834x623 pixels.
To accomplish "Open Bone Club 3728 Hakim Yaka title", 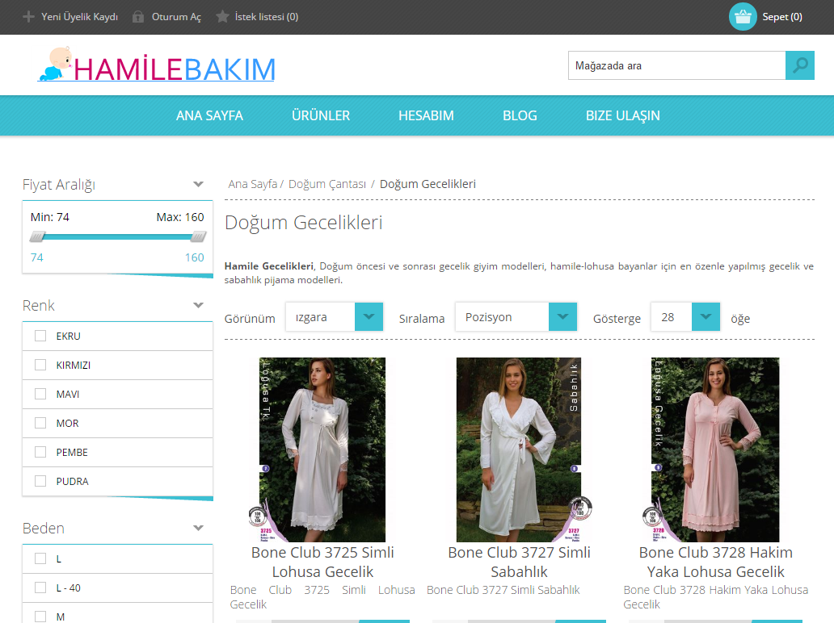I will (x=715, y=562).
